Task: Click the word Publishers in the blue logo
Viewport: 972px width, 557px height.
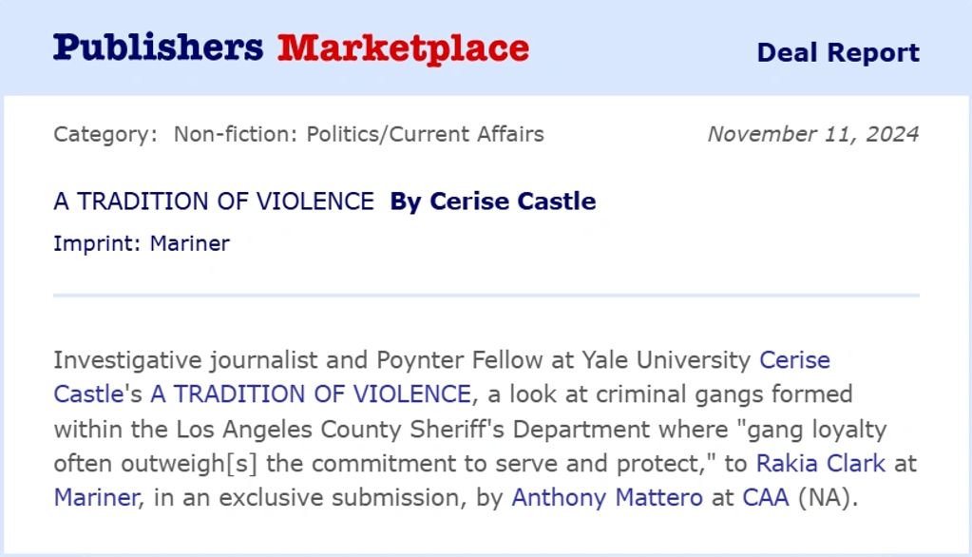Action: click(158, 48)
